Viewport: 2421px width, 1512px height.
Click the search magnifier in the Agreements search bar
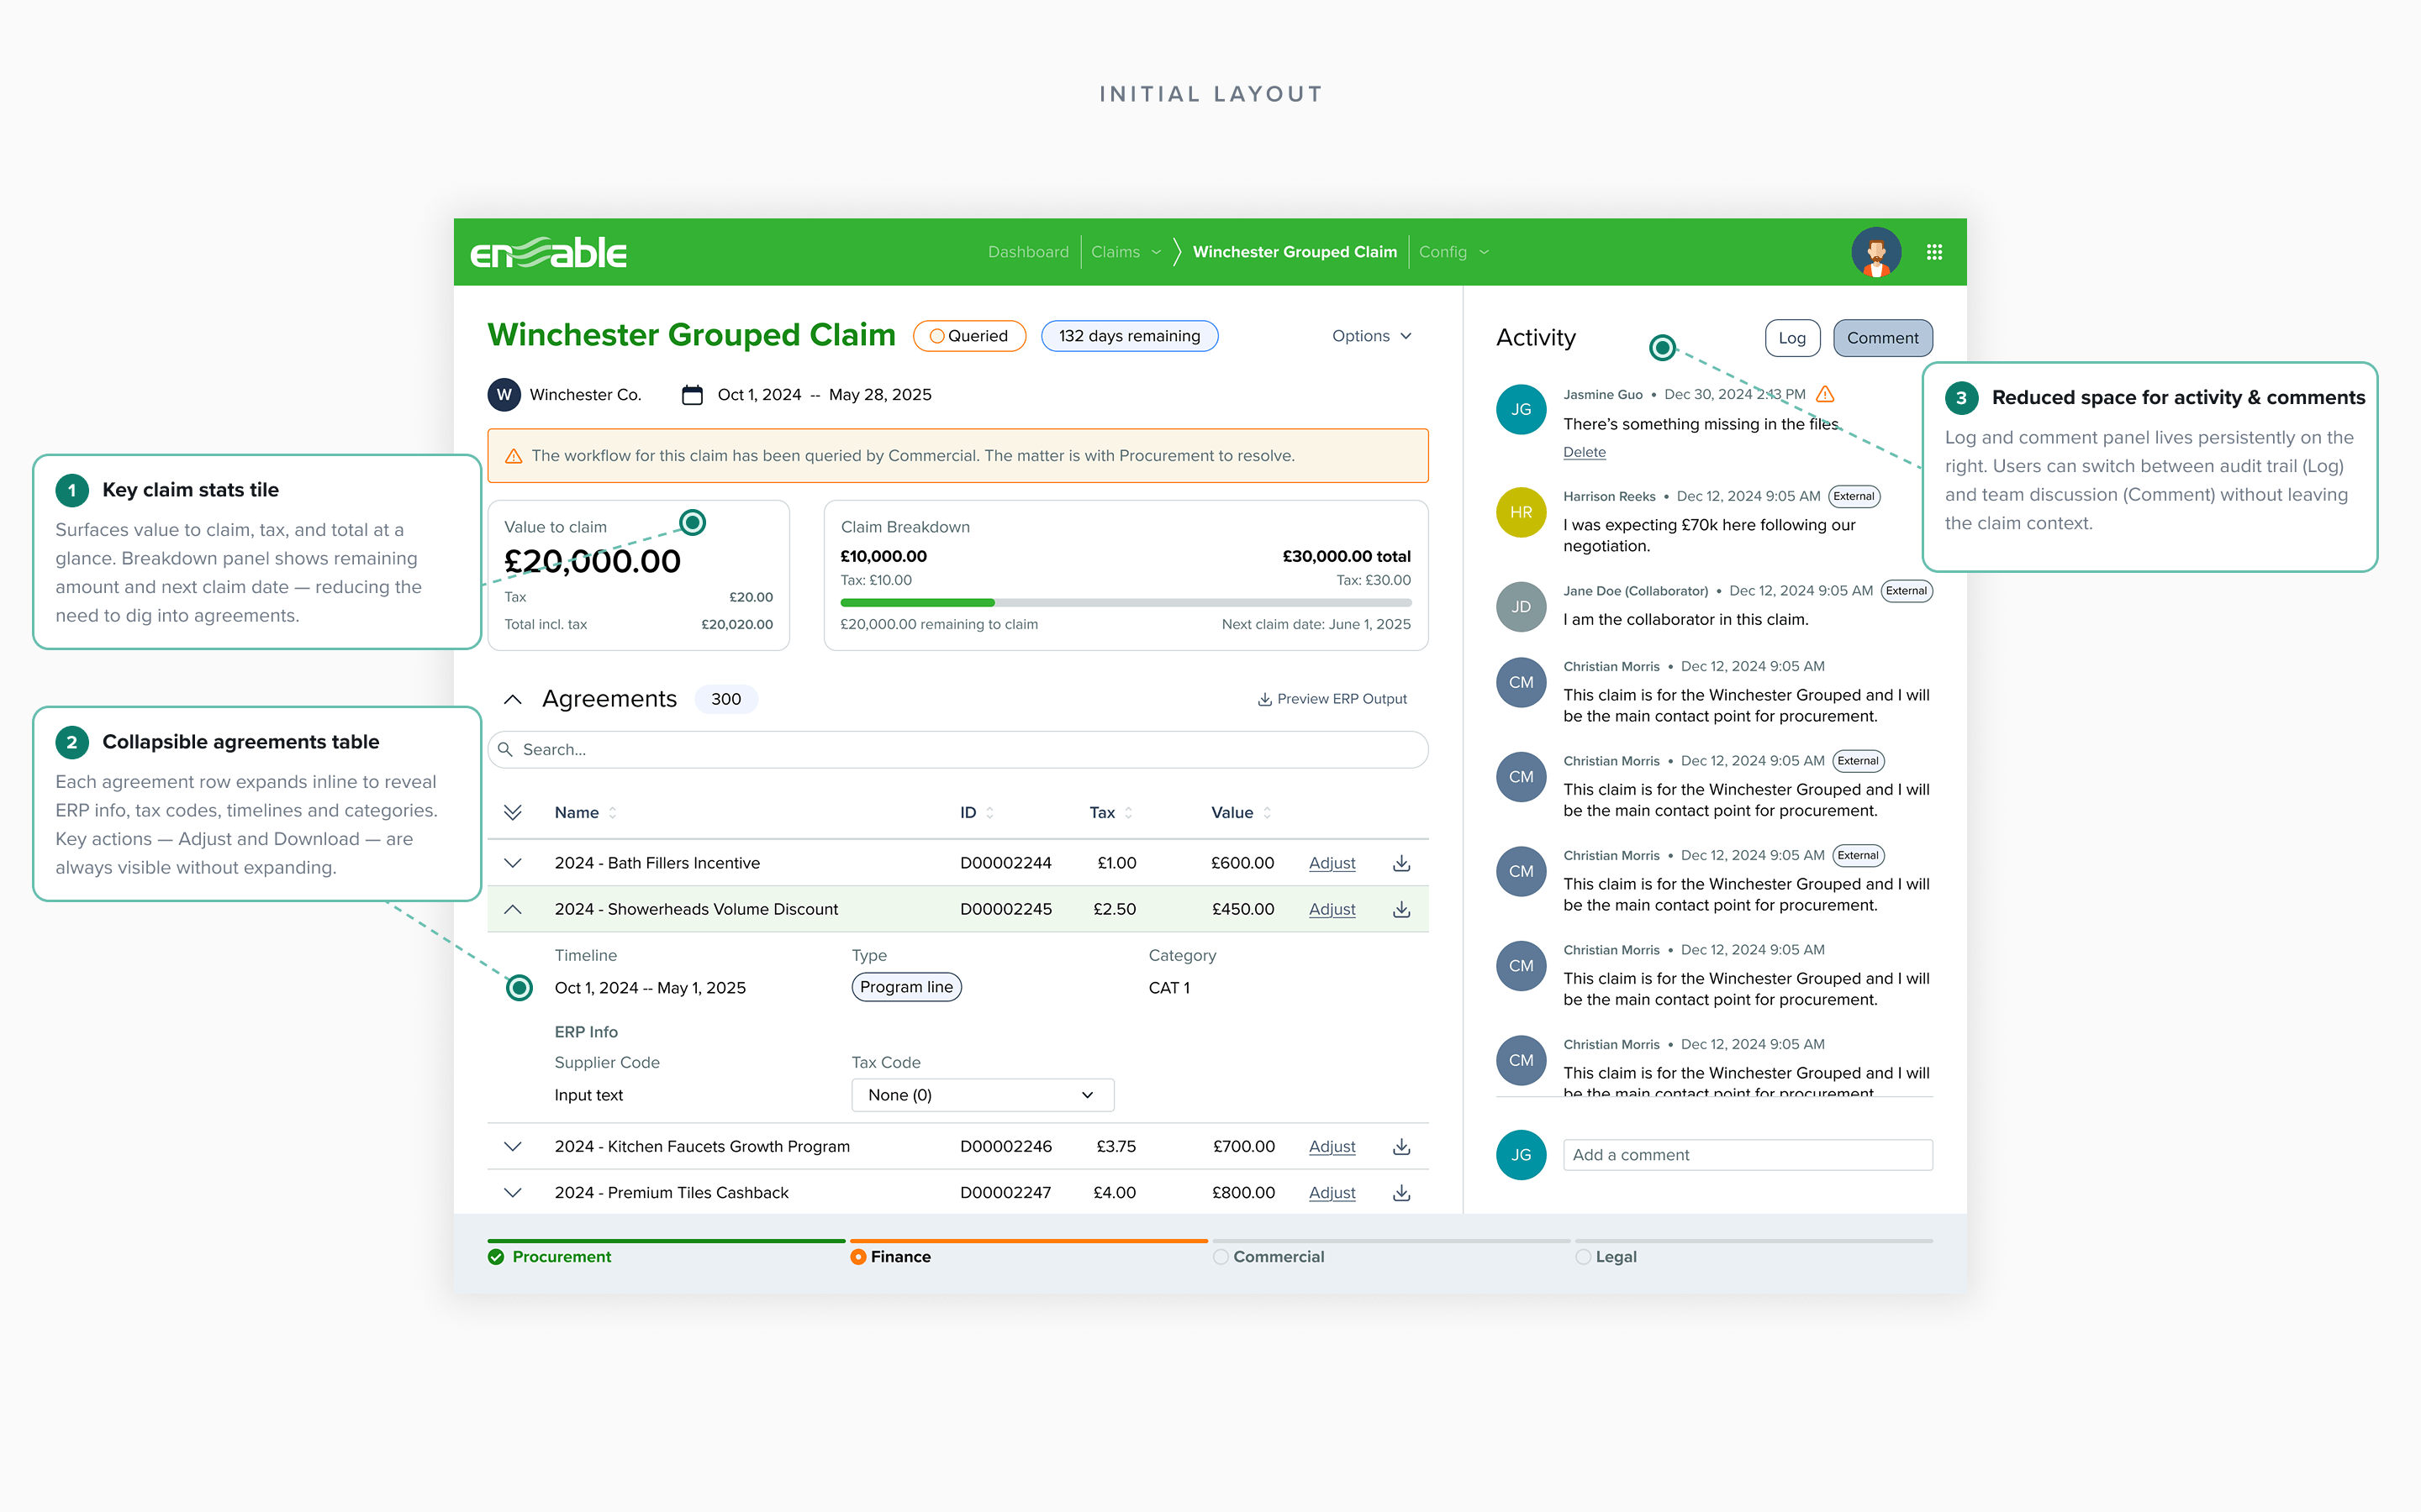click(507, 749)
